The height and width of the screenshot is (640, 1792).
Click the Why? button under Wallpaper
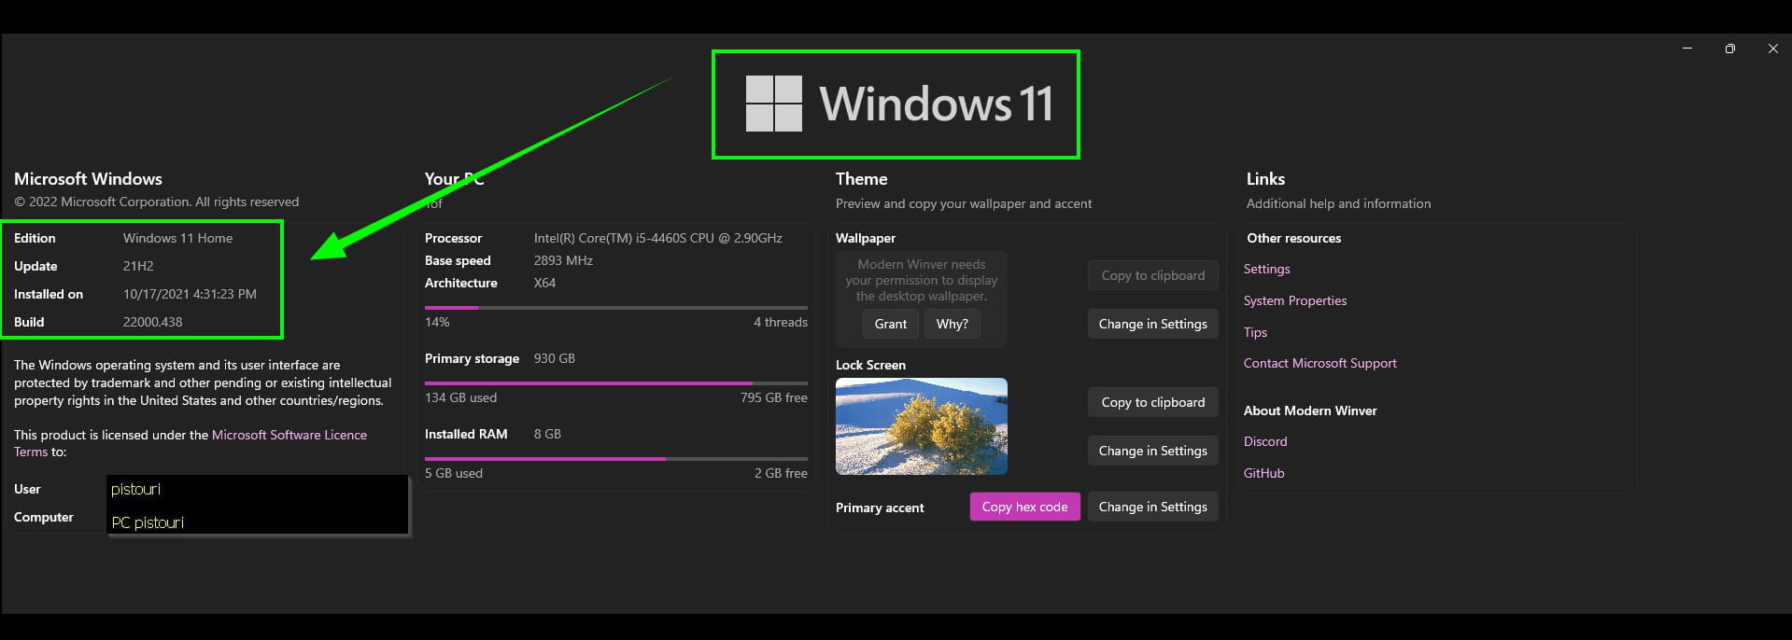[952, 324]
